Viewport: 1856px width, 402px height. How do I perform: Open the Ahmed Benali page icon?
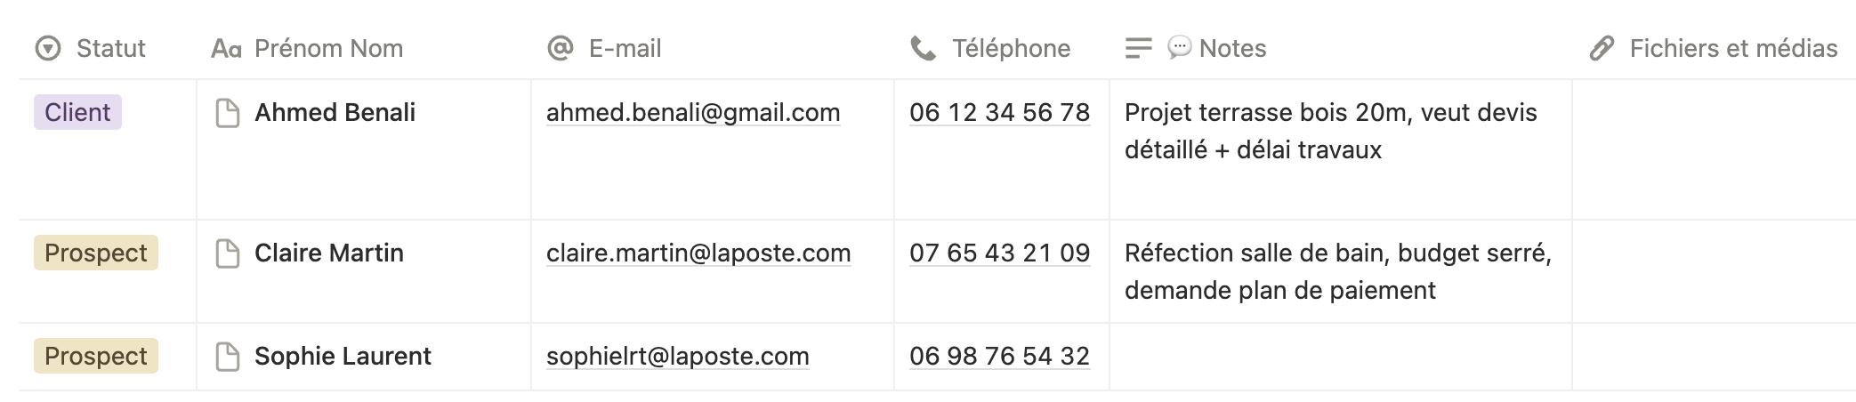tap(228, 113)
